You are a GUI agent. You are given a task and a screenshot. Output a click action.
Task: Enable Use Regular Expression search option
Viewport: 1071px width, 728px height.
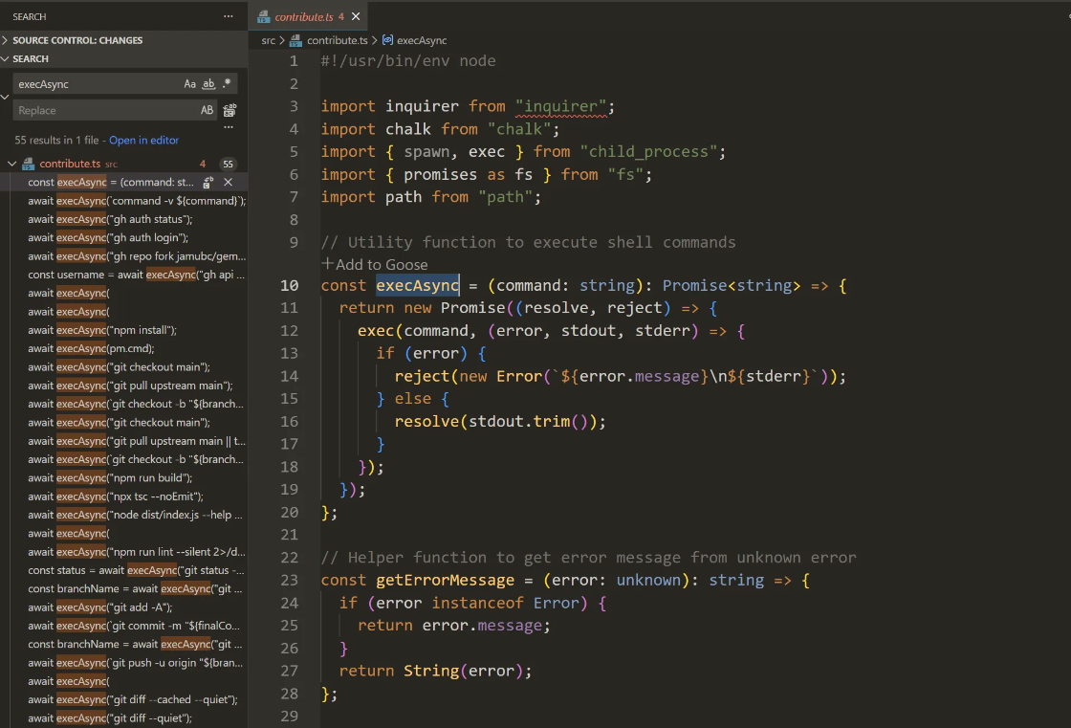tap(227, 84)
